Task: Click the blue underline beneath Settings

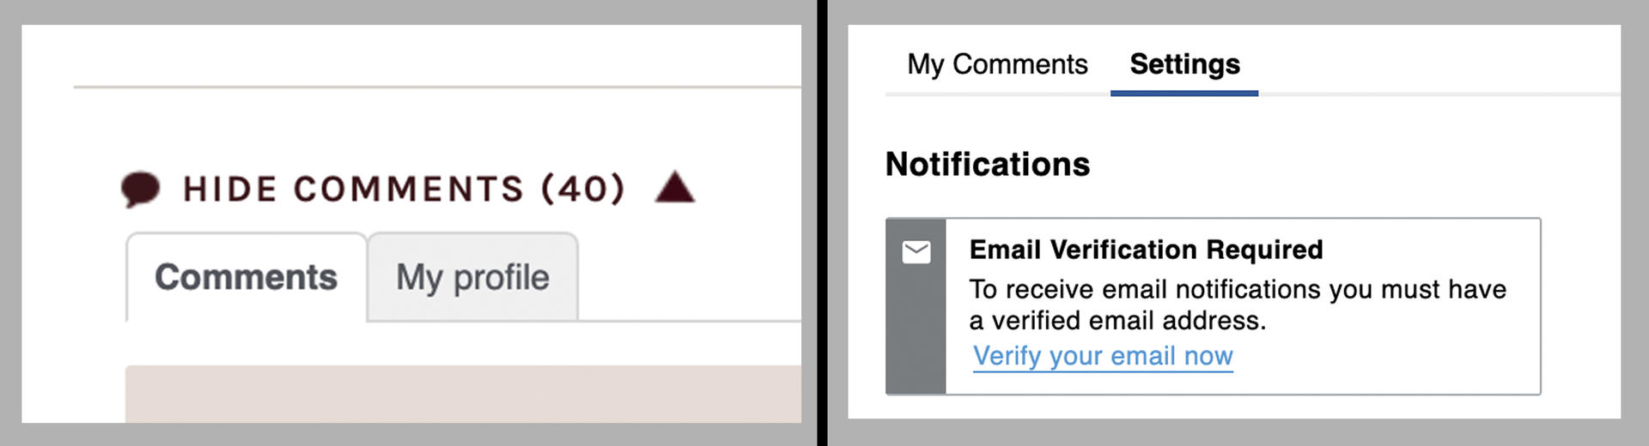Action: [x=1184, y=93]
